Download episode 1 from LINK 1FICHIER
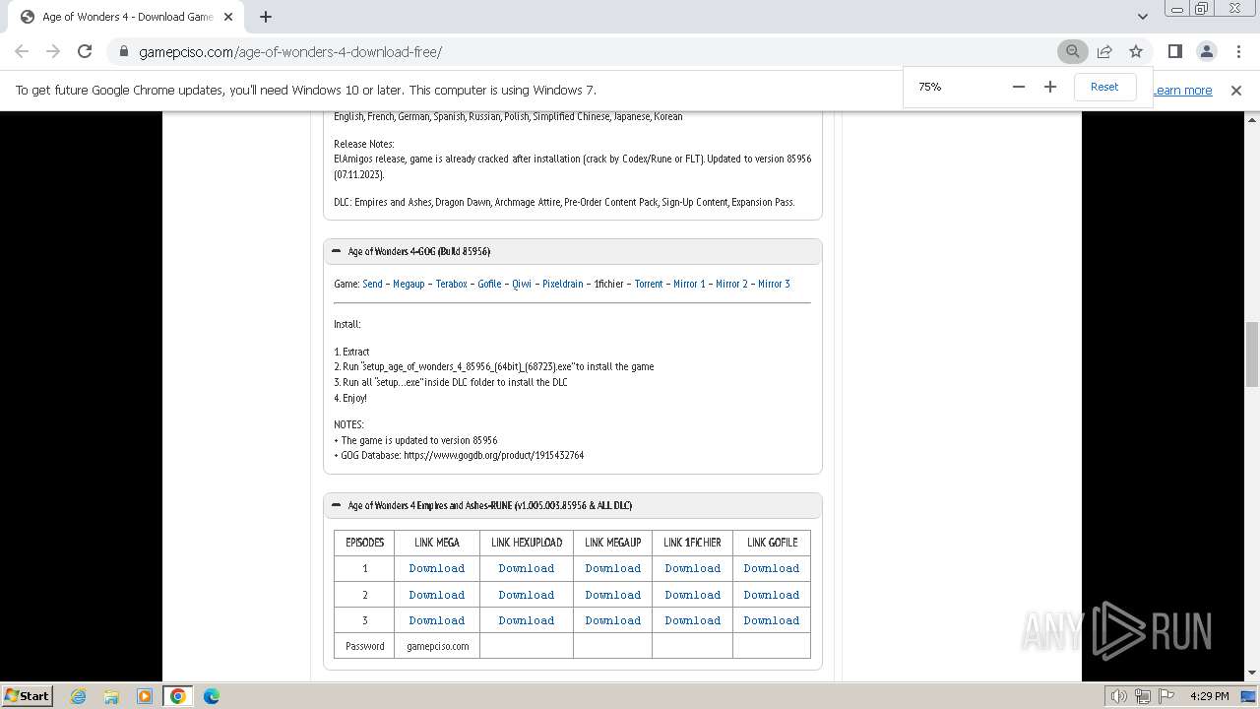This screenshot has width=1260, height=709. pos(693,568)
